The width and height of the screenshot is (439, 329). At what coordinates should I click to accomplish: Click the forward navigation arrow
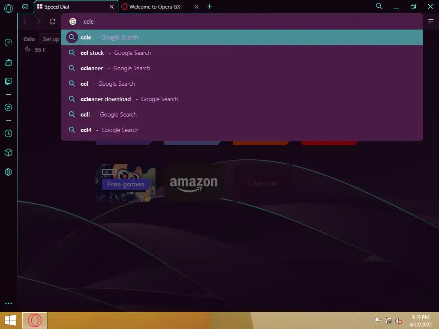(x=39, y=21)
